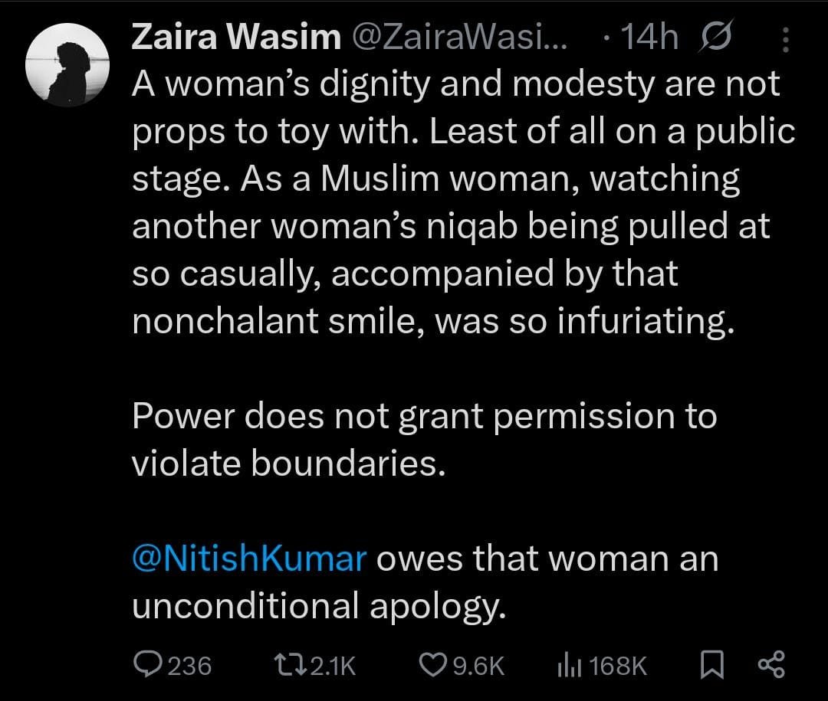Open the @NitishKumar mention

[248, 559]
